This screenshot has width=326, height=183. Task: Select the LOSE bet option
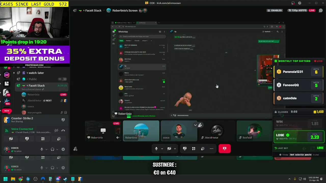tap(299, 137)
